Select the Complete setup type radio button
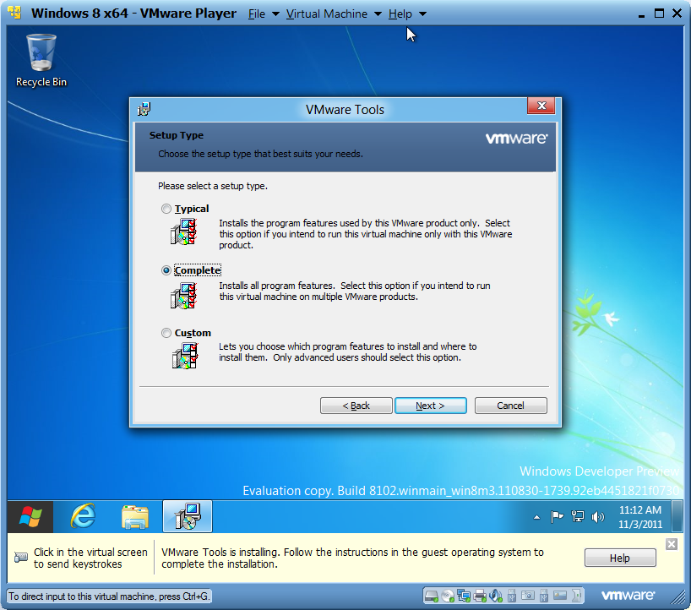 (x=166, y=270)
